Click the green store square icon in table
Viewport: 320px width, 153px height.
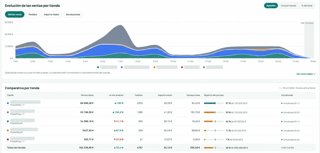8,121
